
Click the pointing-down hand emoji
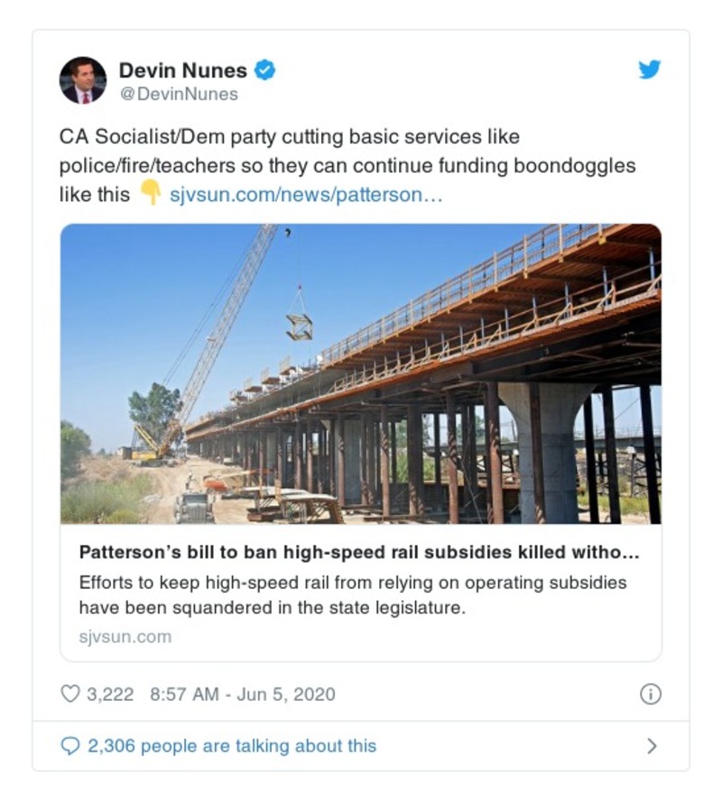tap(151, 193)
